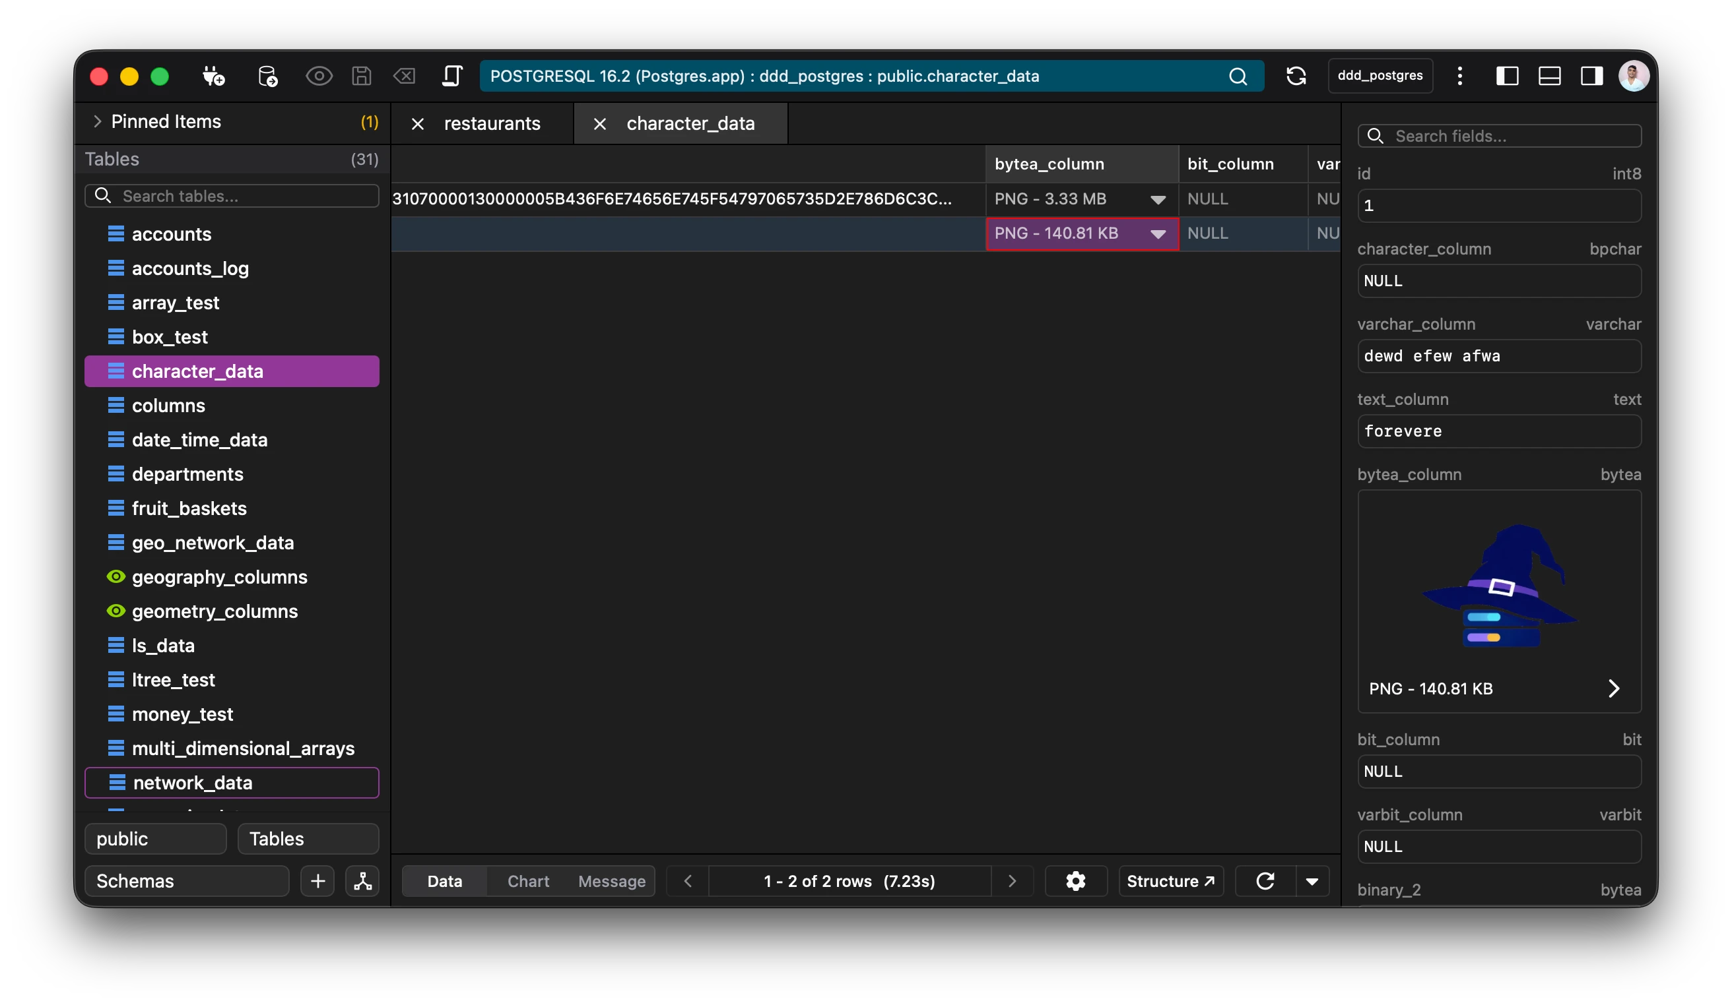
Task: Click the save changes disk icon
Action: (362, 76)
